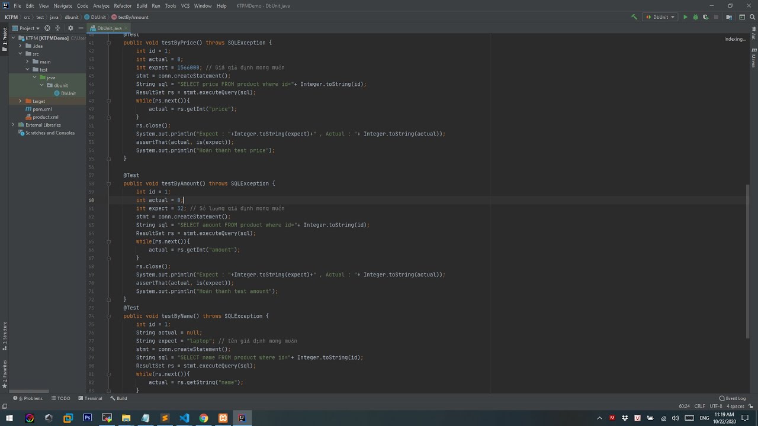758x426 pixels.
Task: Open the Navigate menu
Action: pos(63,6)
